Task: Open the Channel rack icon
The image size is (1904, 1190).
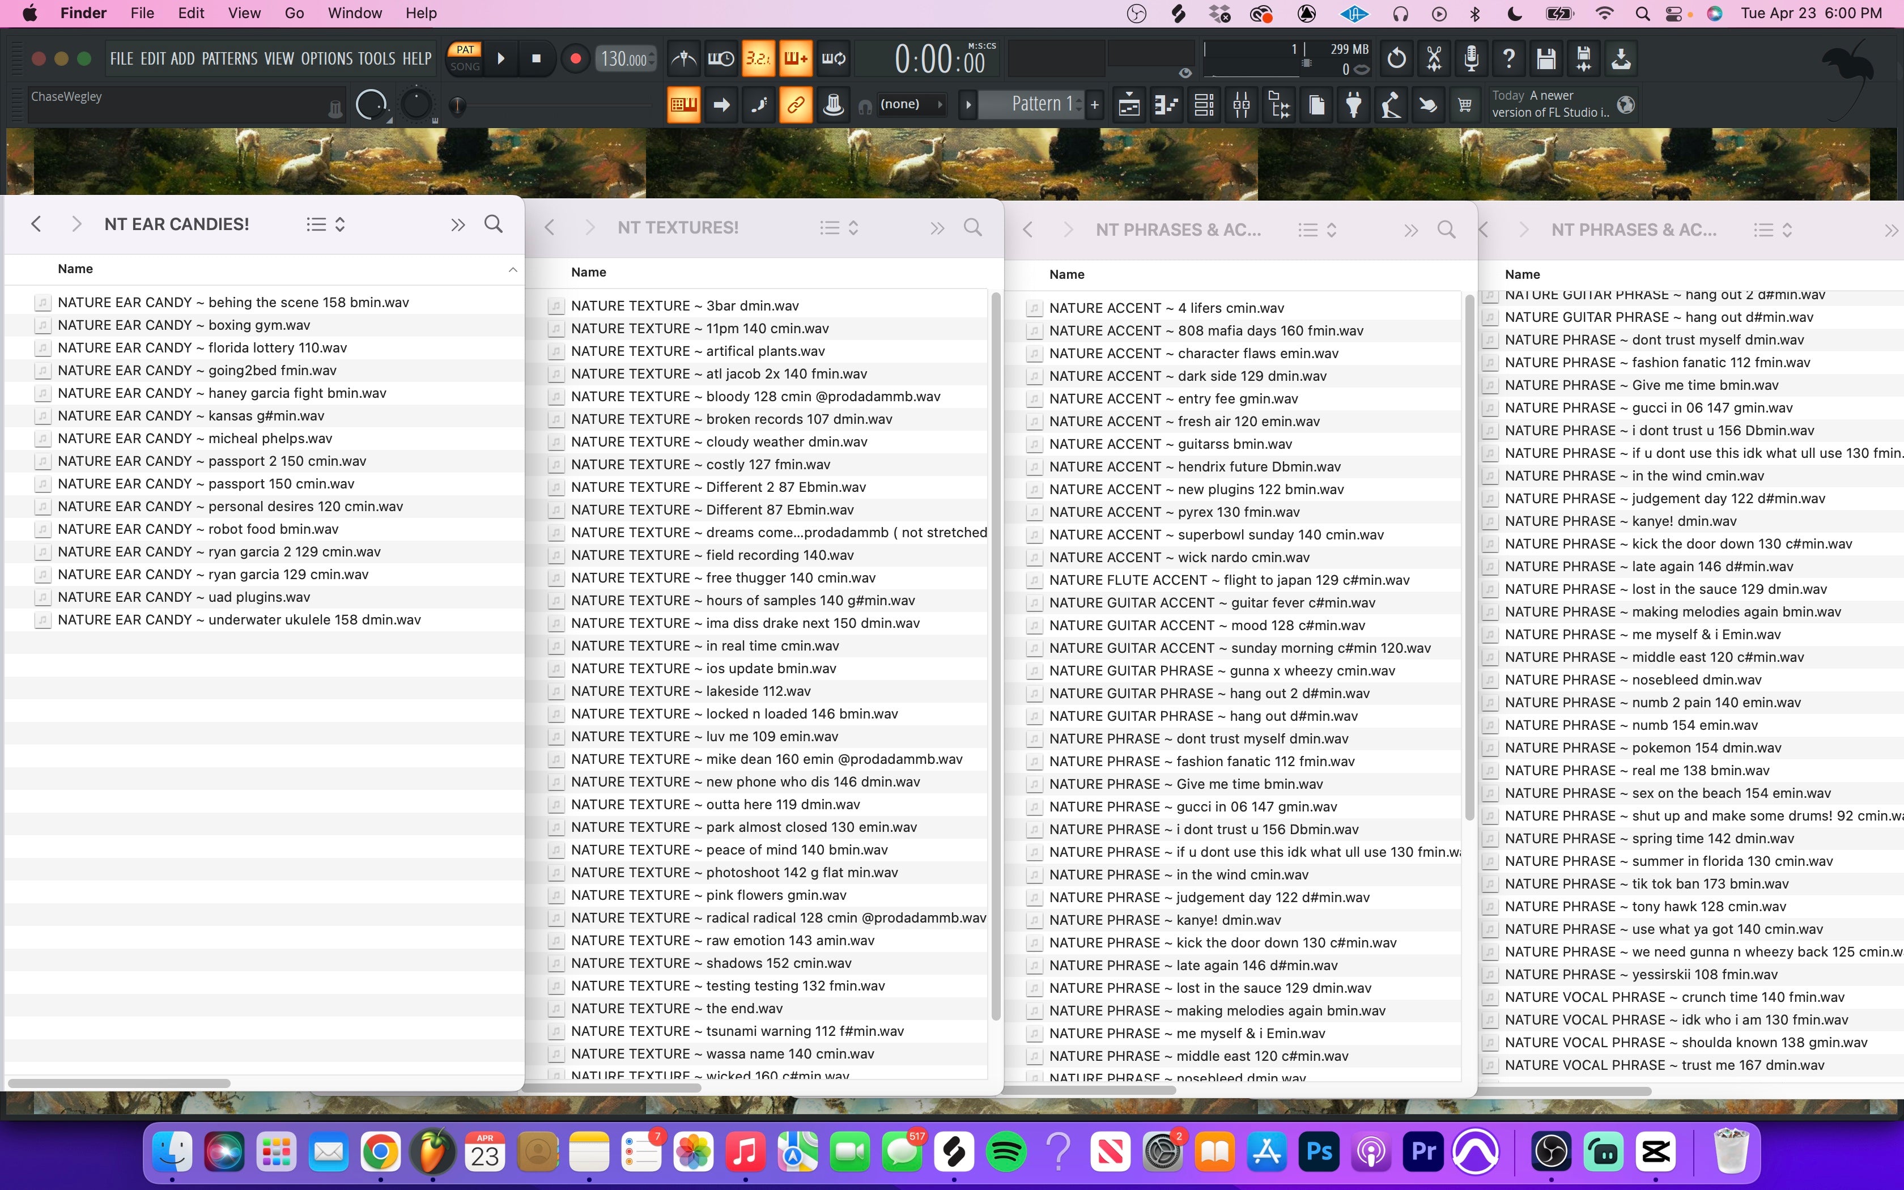Action: click(x=1204, y=105)
